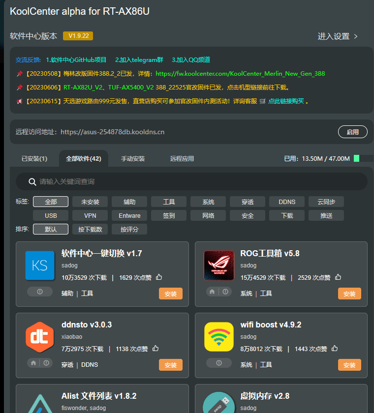
Task: Open the home icon under ddnsto
Action: (x=33, y=363)
